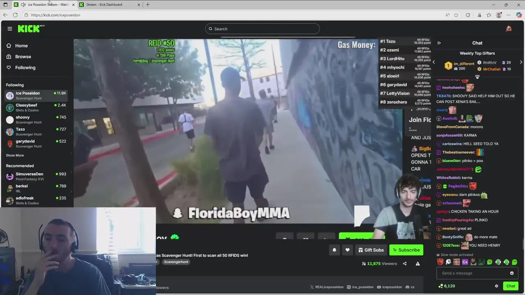Image resolution: width=525 pixels, height=295 pixels.
Task: Click username BootySniffa in chat
Action: pos(453,237)
